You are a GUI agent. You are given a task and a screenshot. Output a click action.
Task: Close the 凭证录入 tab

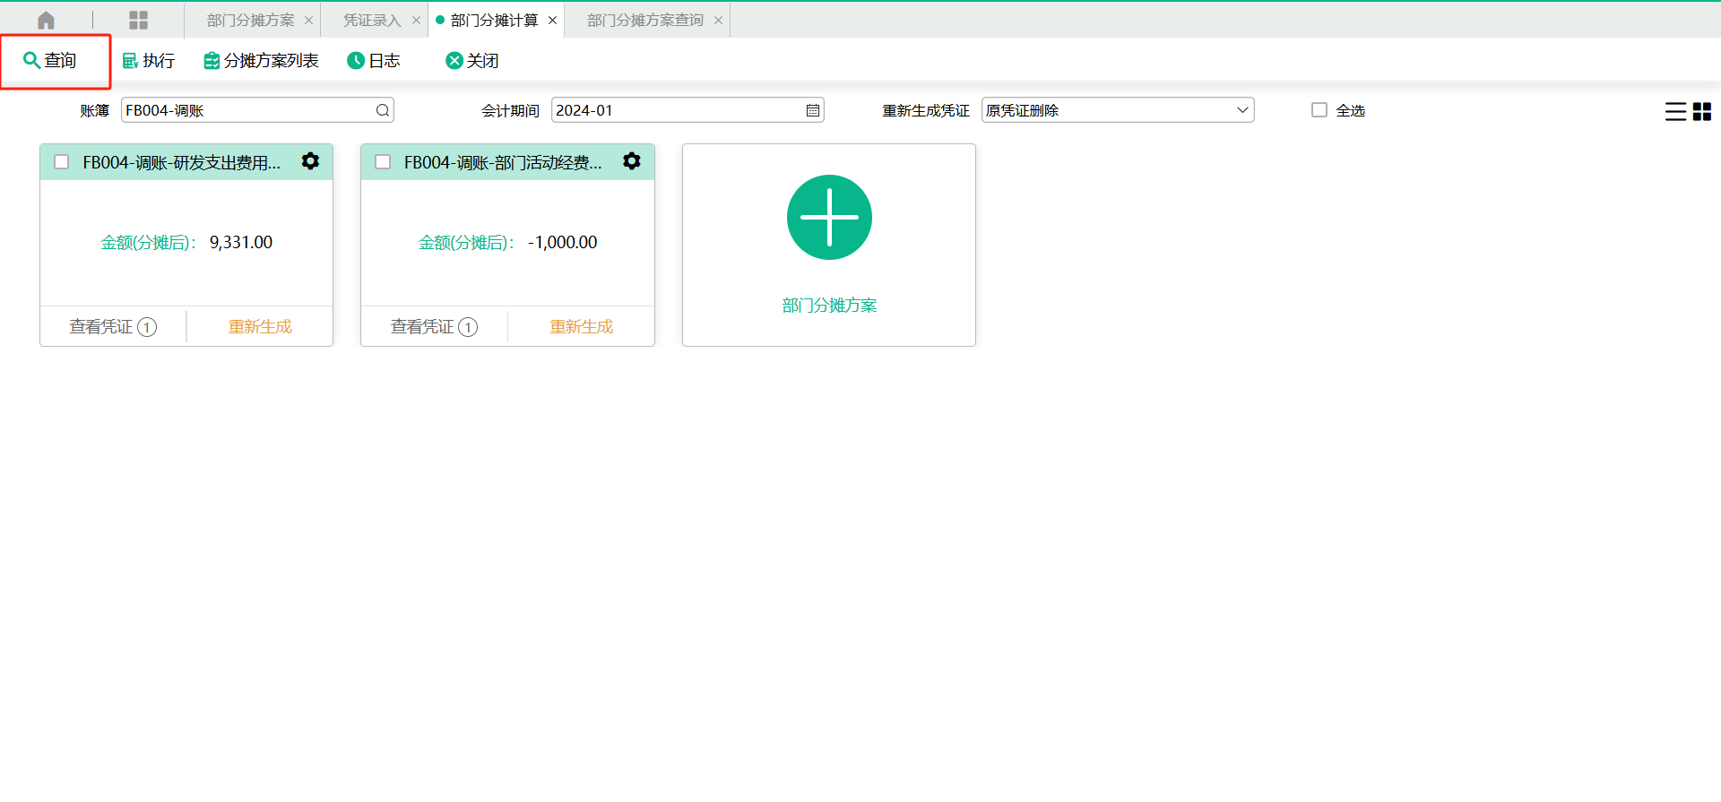pyautogui.click(x=416, y=20)
